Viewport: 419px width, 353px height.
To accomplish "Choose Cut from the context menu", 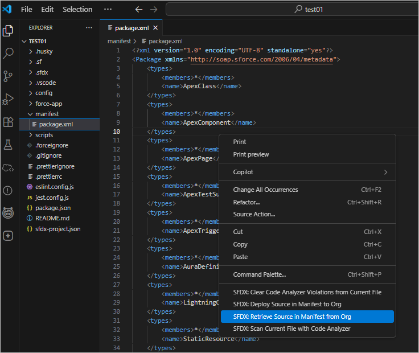I will [307, 232].
